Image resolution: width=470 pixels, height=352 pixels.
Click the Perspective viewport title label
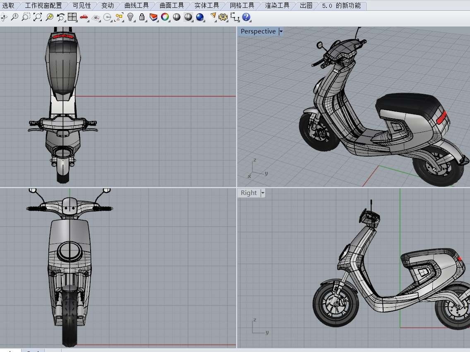tap(258, 31)
